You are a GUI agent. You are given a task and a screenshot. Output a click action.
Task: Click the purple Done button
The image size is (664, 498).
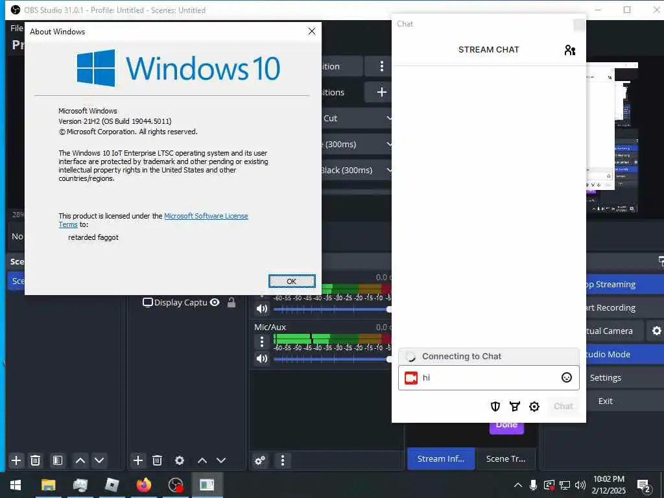(506, 427)
